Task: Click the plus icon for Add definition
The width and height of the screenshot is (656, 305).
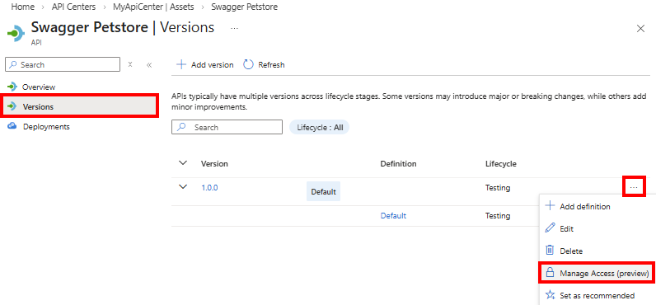Action: [551, 206]
